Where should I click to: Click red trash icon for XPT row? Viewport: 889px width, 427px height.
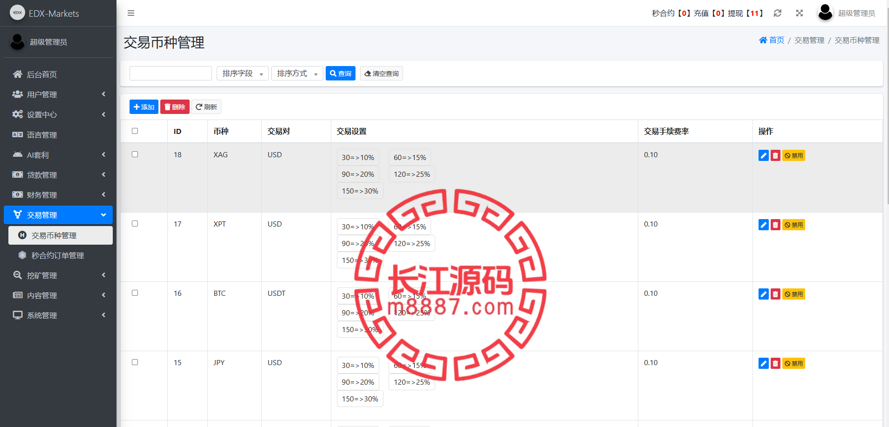[x=775, y=225]
